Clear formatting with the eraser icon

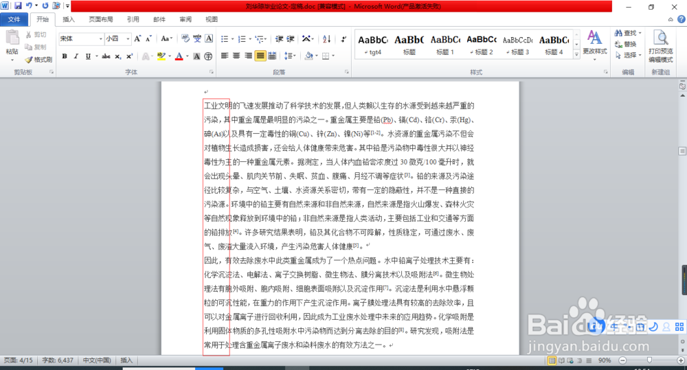pos(185,38)
